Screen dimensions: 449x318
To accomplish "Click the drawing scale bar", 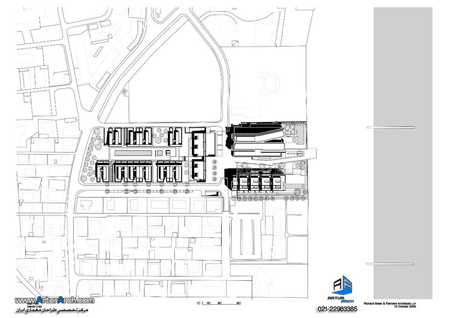I will [221, 303].
